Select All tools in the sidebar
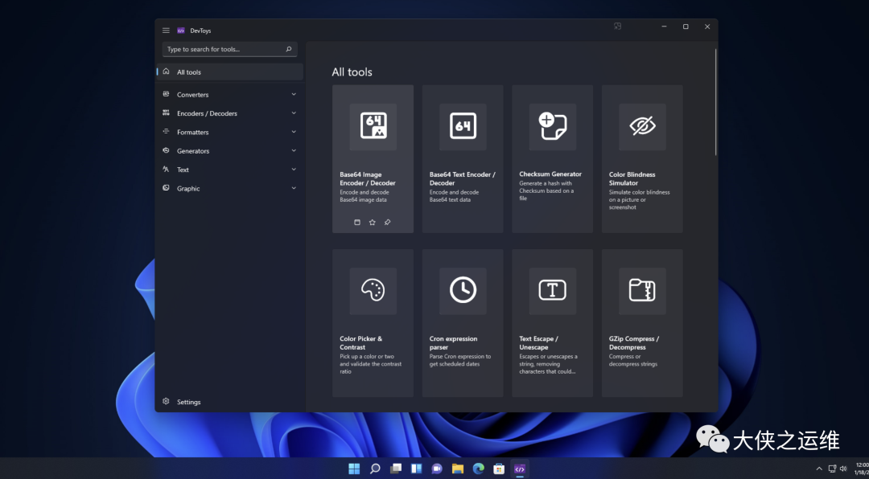869x479 pixels. [x=189, y=72]
